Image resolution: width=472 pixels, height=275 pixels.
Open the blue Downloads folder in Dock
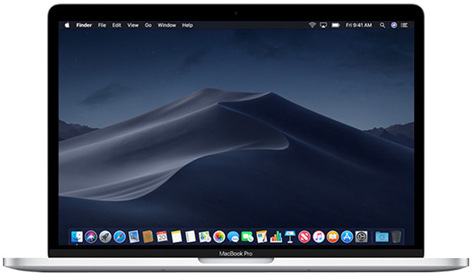pyautogui.click(x=382, y=237)
